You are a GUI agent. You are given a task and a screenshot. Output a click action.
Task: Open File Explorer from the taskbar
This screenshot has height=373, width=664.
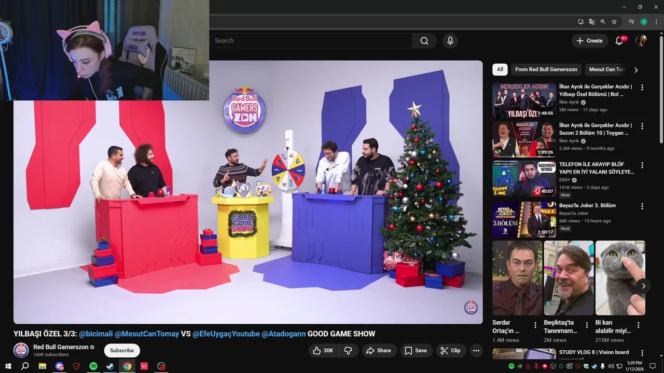pyautogui.click(x=43, y=366)
